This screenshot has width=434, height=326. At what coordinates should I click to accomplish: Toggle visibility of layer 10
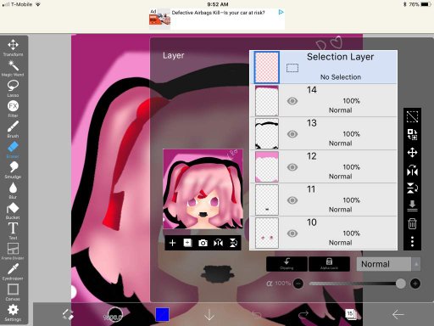pyautogui.click(x=292, y=233)
